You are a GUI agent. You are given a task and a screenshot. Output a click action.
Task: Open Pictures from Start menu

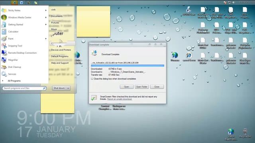[55, 23]
